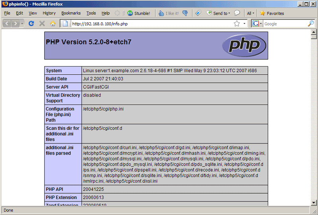Click the 'System' row label
The height and width of the screenshot is (215, 318).
54,71
